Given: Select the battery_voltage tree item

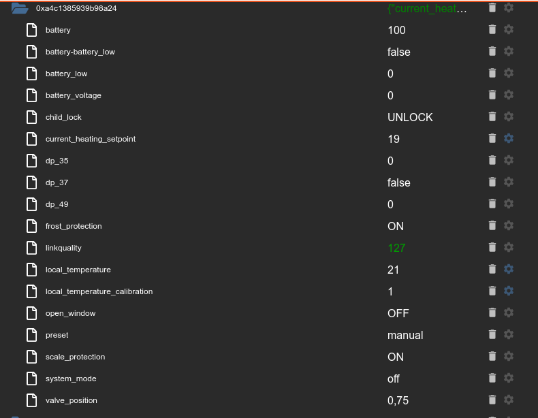Looking at the screenshot, I should (74, 95).
